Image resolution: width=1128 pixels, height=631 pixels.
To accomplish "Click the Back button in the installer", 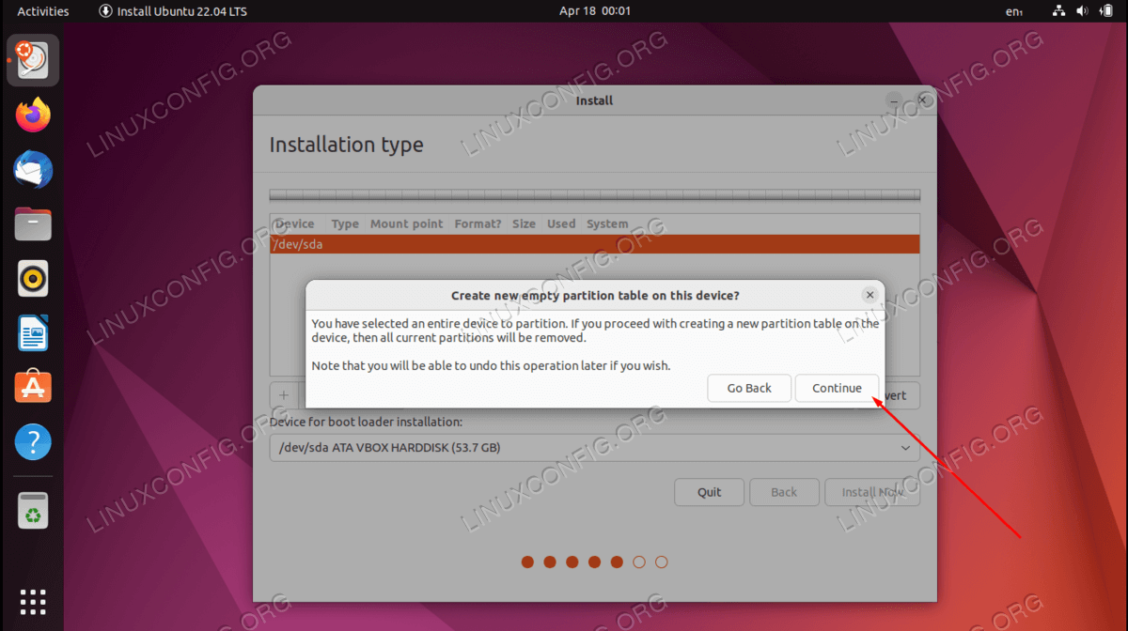I will [784, 492].
